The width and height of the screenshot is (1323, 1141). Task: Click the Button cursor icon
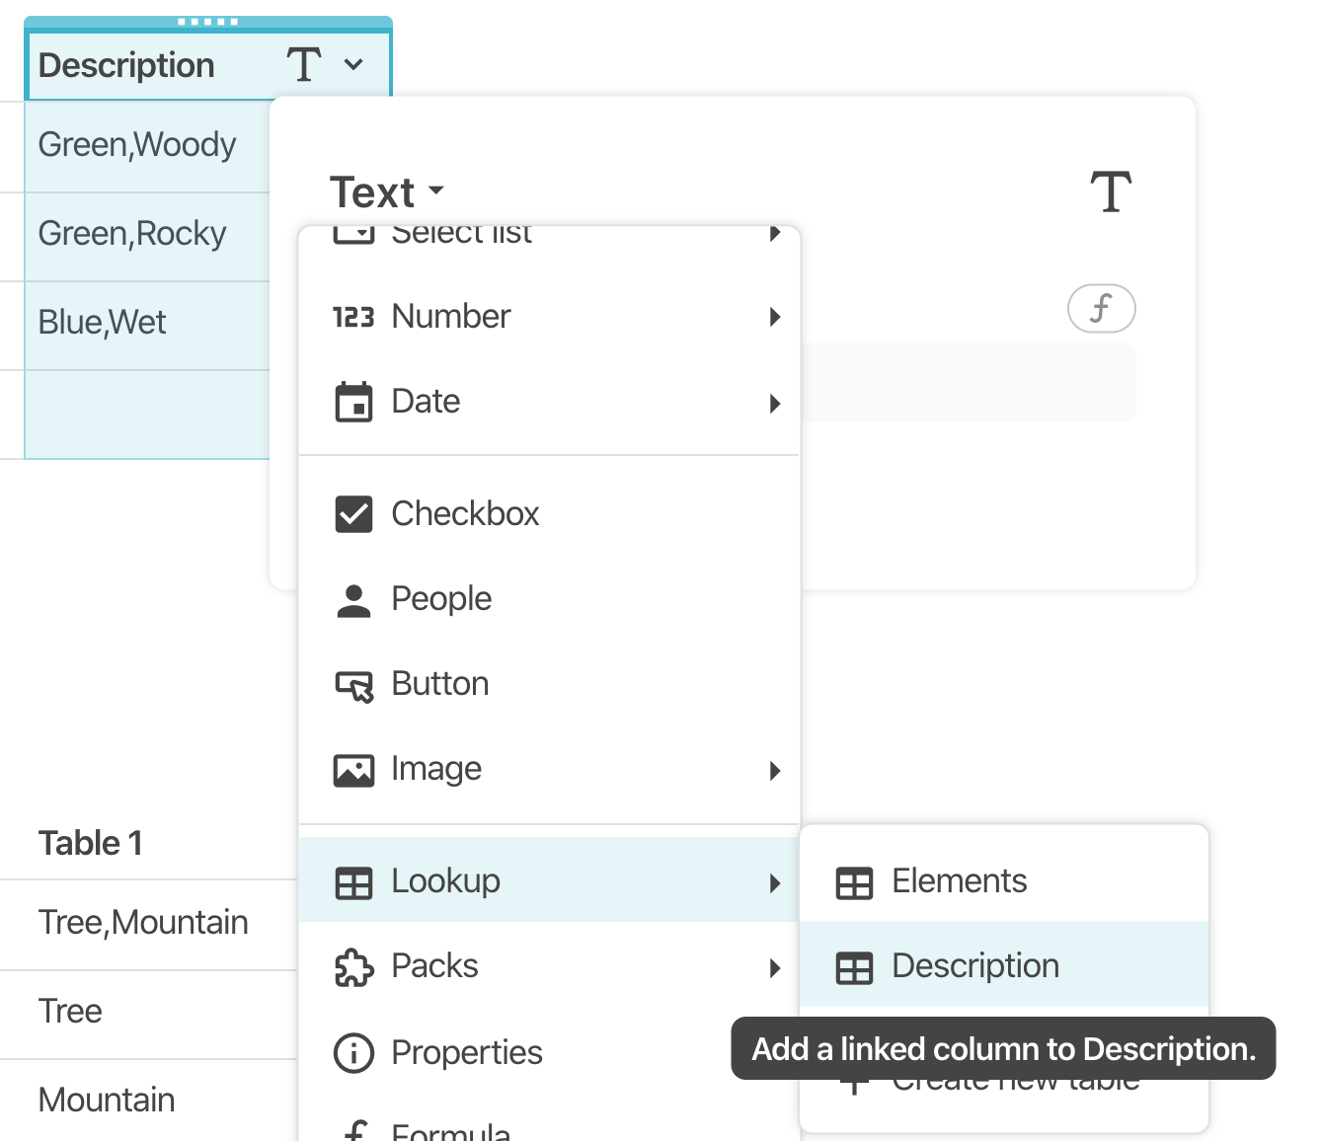(x=353, y=685)
